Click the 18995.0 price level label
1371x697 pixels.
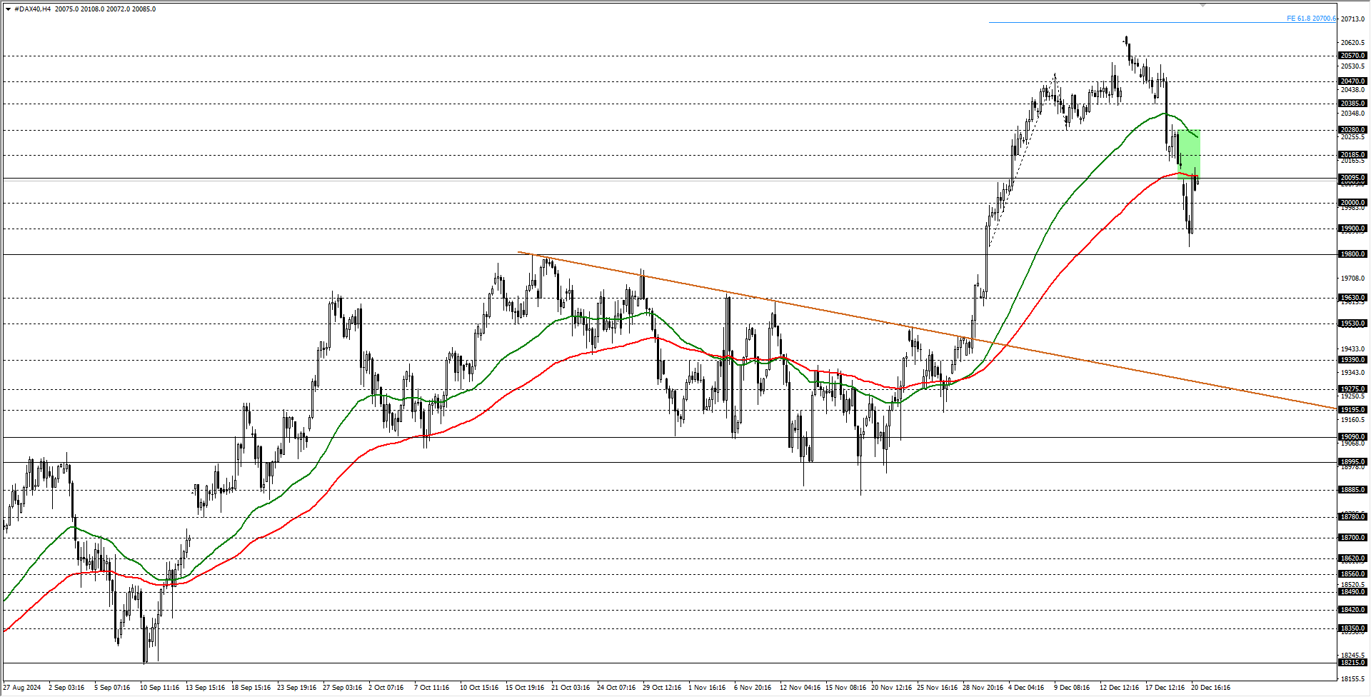[1352, 462]
